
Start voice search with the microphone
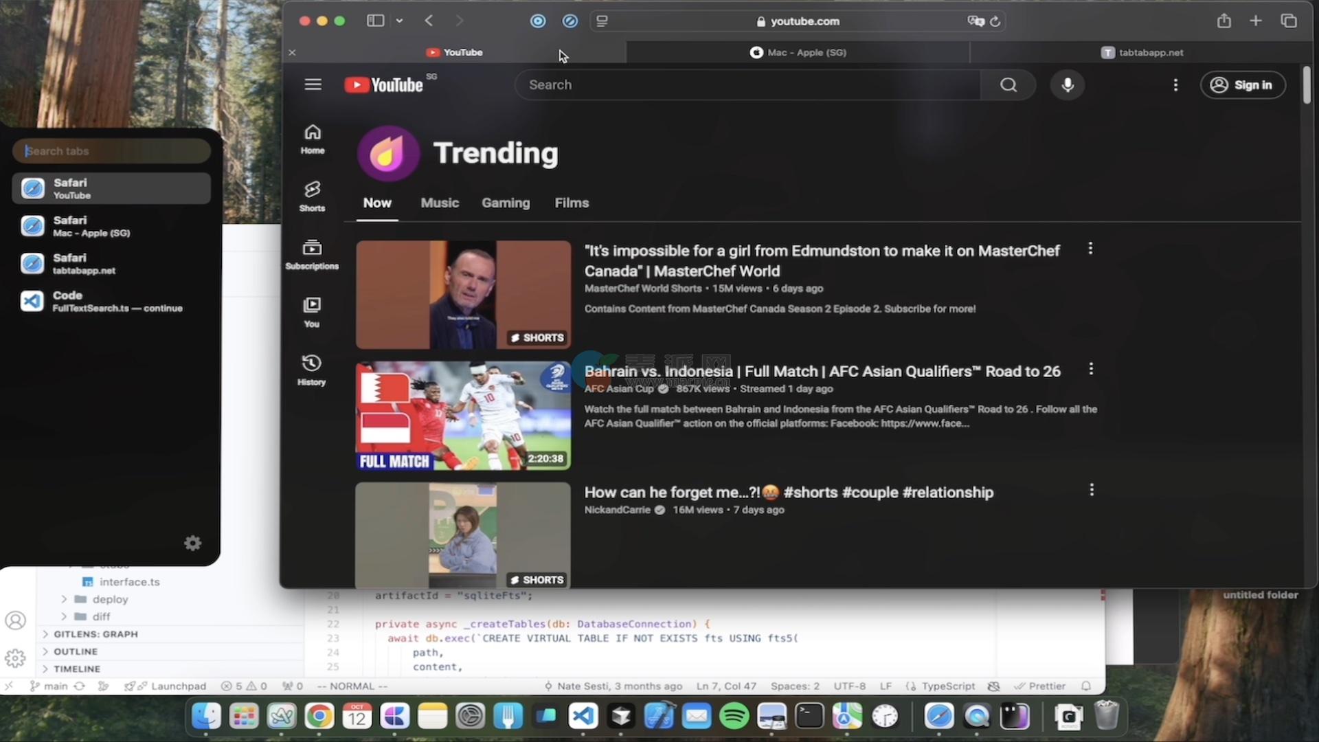(1067, 85)
